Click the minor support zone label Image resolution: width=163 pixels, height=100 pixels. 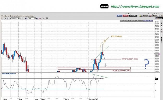pyautogui.click(x=130, y=59)
